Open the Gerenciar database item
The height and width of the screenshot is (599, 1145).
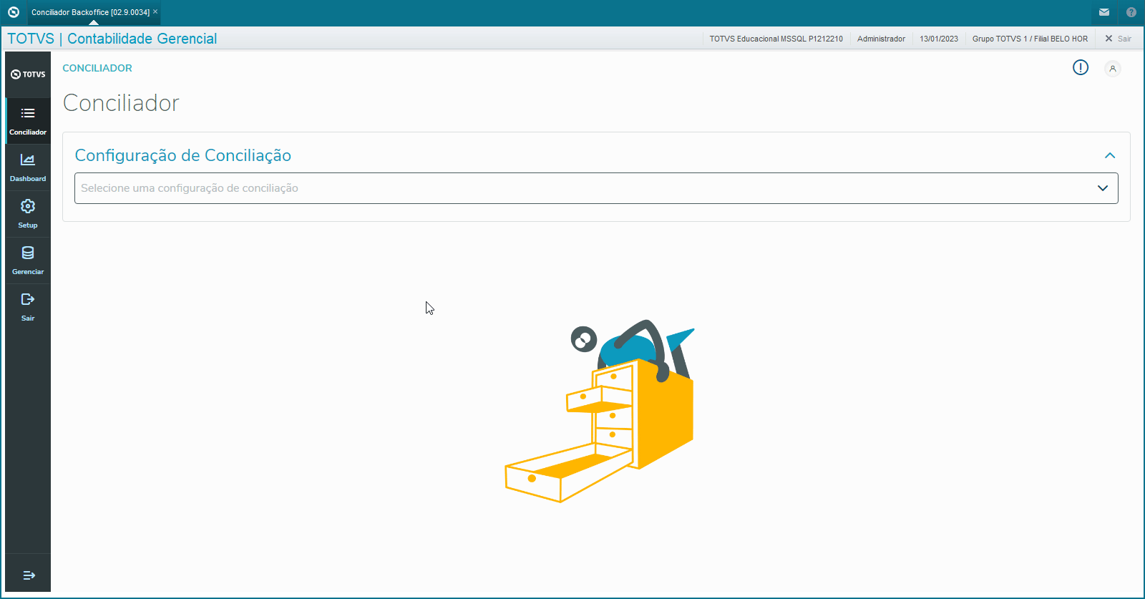[28, 260]
